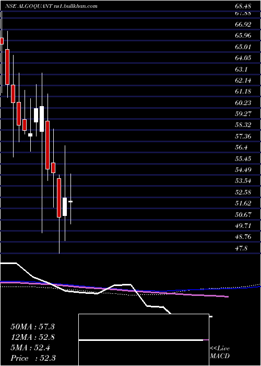Click the 47.8 price axis label
The width and height of the screenshot is (261, 366).
pyautogui.click(x=241, y=248)
